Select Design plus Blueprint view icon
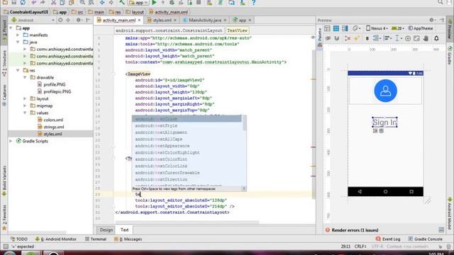This screenshot has height=255, width=454. 345,28
